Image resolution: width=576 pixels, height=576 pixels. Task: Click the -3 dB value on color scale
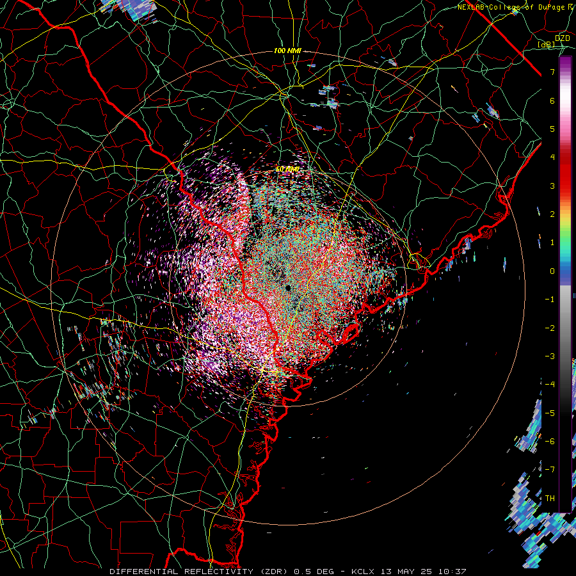[x=550, y=356]
